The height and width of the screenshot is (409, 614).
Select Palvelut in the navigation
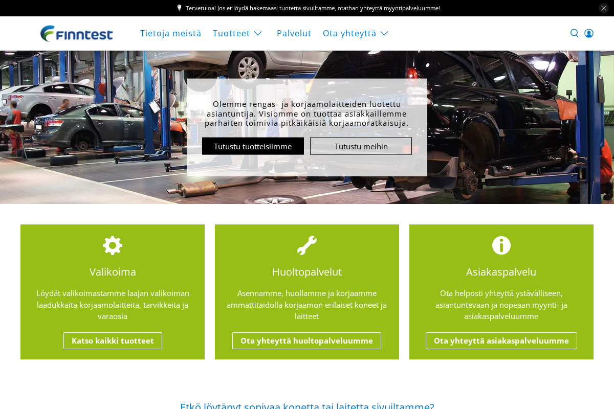coord(294,33)
